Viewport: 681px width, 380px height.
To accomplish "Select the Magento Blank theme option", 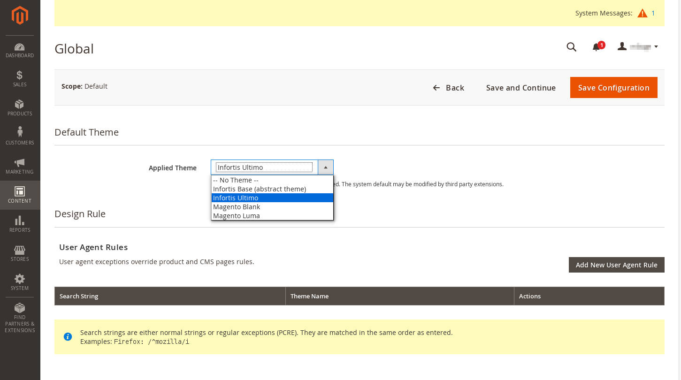I will click(272, 207).
